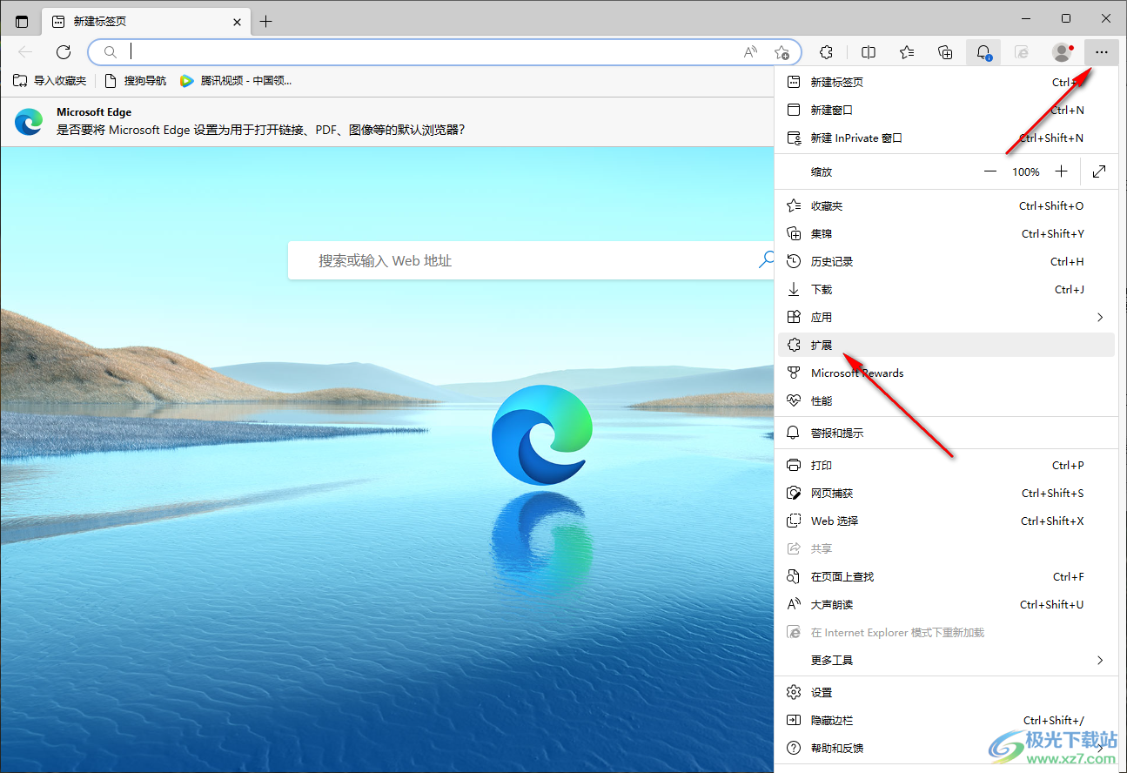The width and height of the screenshot is (1127, 773).
Task: Close the 新建标签页 tab
Action: coord(238,22)
